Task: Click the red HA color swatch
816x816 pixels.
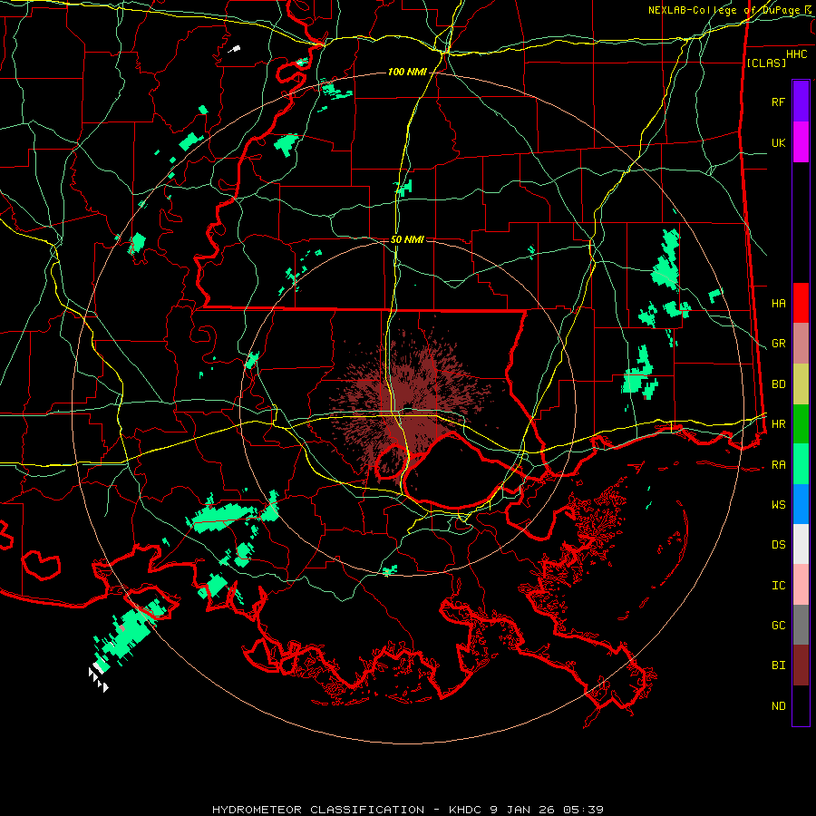Action: (x=801, y=303)
